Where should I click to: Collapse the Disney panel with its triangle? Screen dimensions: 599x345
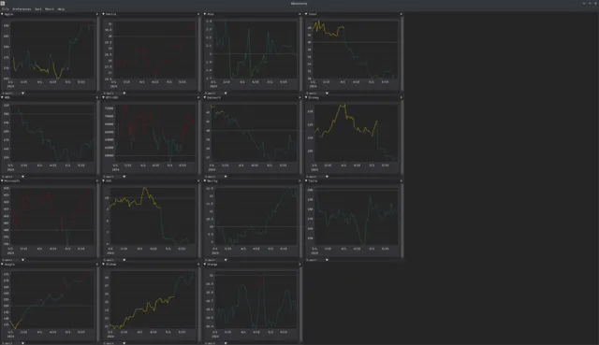click(x=306, y=97)
